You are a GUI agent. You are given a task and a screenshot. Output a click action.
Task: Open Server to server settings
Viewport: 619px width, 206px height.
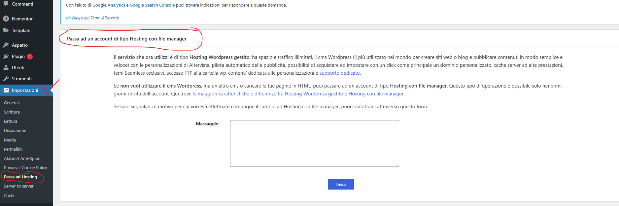click(19, 186)
